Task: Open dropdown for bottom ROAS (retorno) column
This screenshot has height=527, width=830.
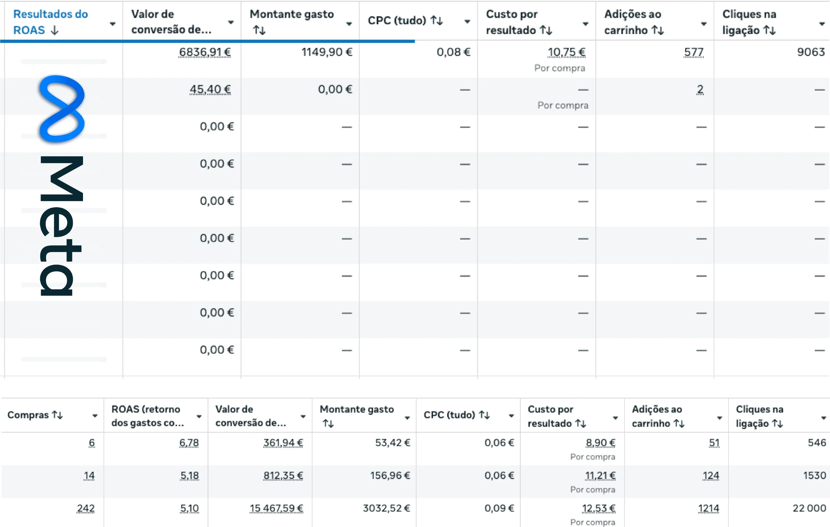Action: (x=199, y=417)
